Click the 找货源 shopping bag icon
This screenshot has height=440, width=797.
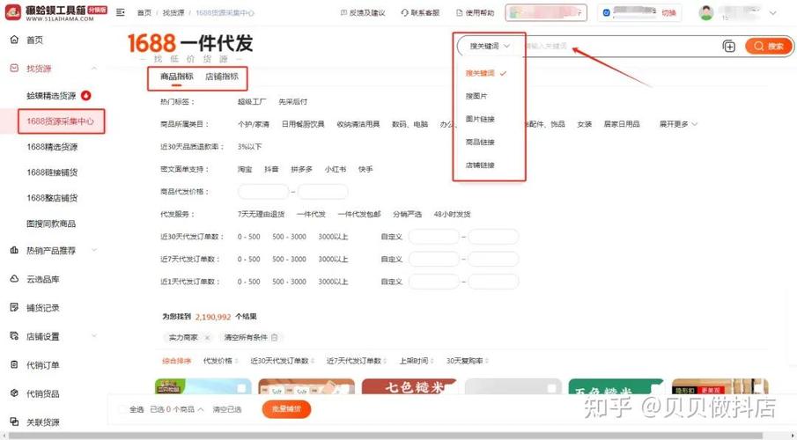point(14,68)
